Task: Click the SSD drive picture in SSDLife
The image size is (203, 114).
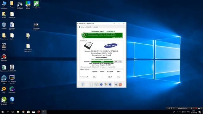Action: point(88,46)
